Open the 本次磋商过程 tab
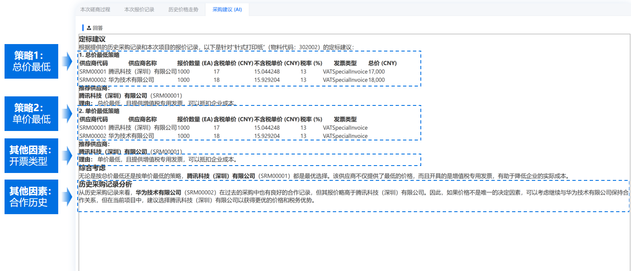The height and width of the screenshot is (271, 631). click(x=96, y=9)
